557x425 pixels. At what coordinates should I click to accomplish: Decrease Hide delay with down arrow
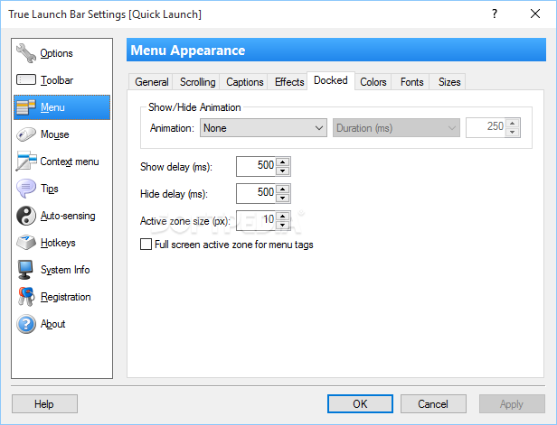[283, 198]
